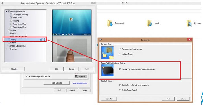Select the Overview tree item
203x106 pixels.
[14, 49]
